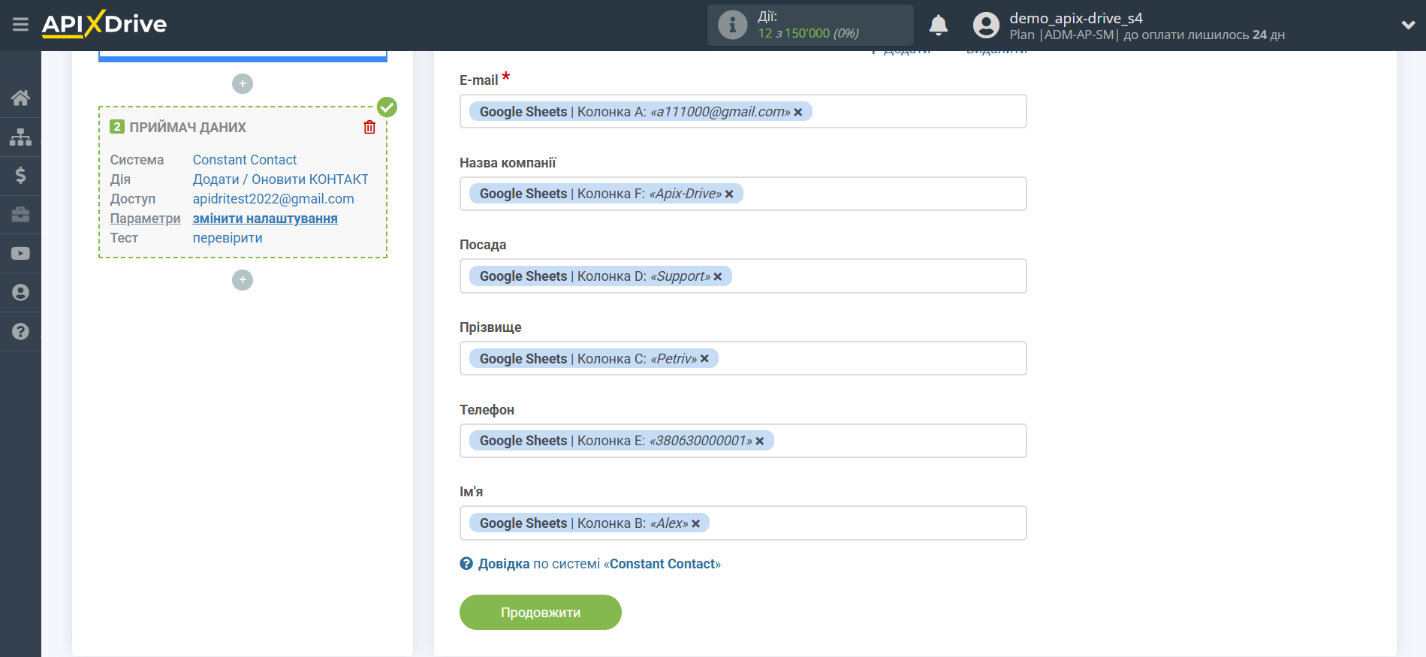Click inside the Телефон field
Image resolution: width=1426 pixels, height=657 pixels.
pyautogui.click(x=743, y=441)
